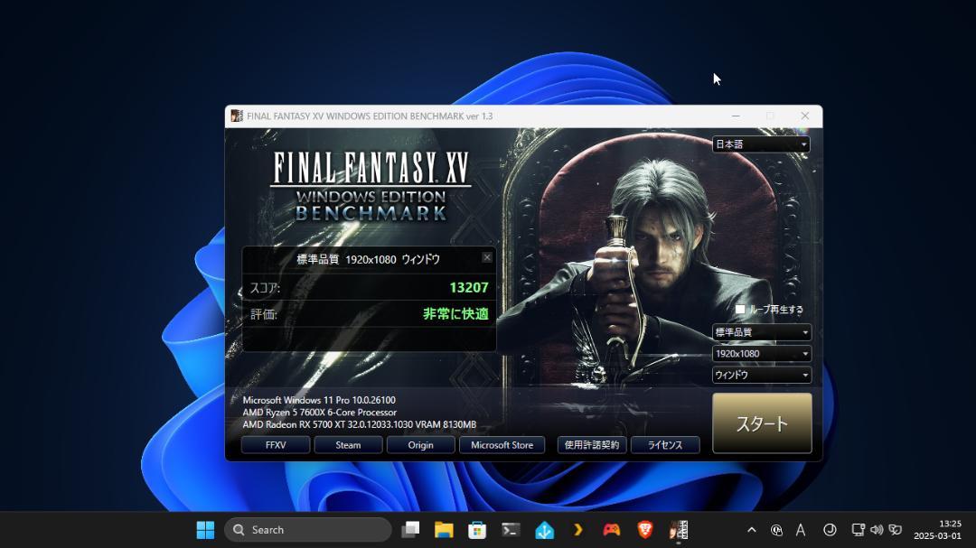Close the benchmark window
This screenshot has height=548, width=976.
pos(805,116)
